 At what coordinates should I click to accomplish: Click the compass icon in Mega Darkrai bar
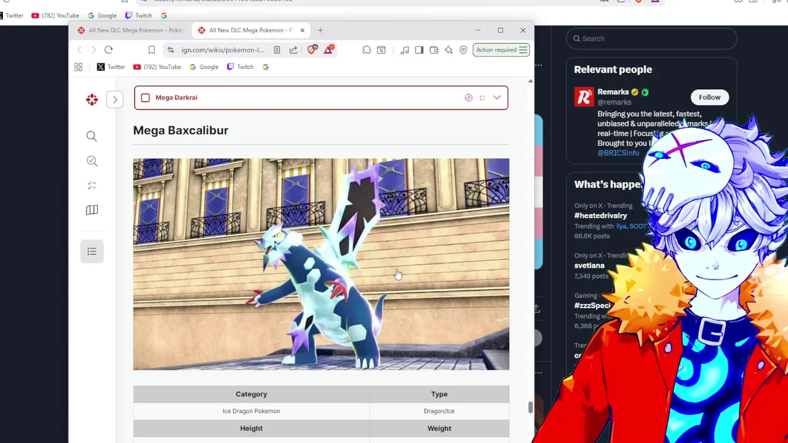pyautogui.click(x=468, y=98)
